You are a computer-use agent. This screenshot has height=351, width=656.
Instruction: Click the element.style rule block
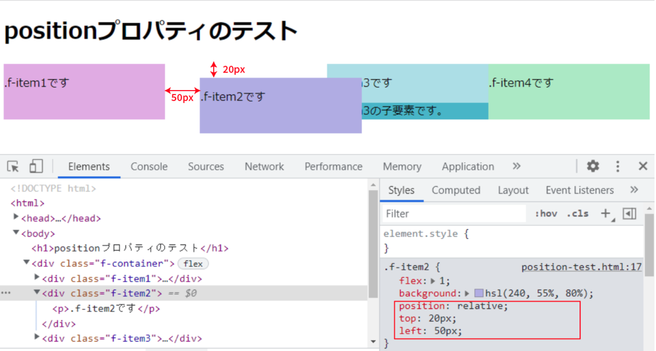512,241
